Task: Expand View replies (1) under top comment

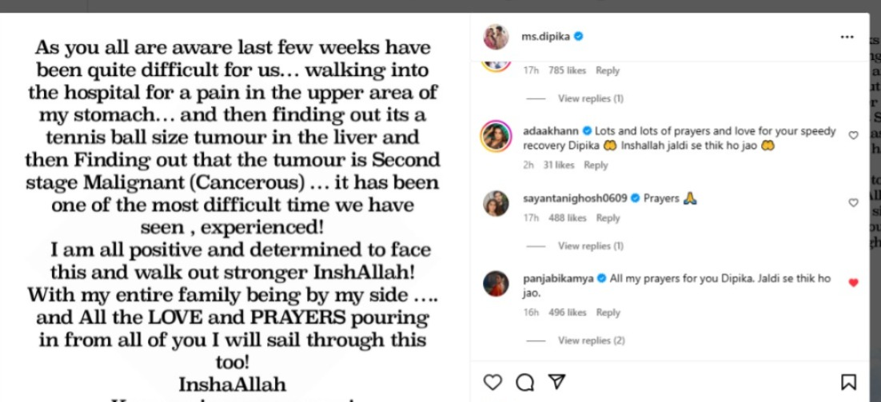Action: pyautogui.click(x=590, y=98)
